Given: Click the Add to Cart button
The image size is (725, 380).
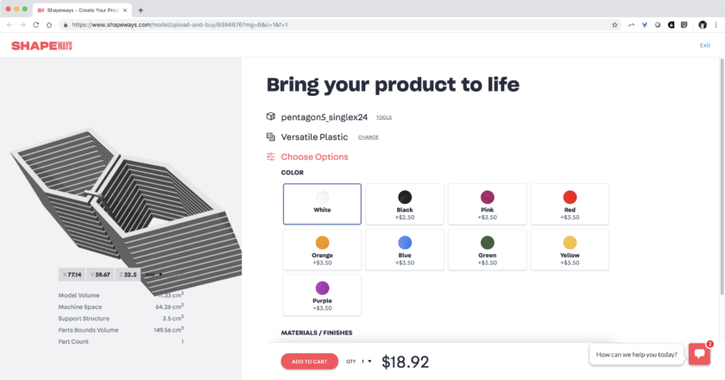Looking at the screenshot, I should (x=309, y=362).
